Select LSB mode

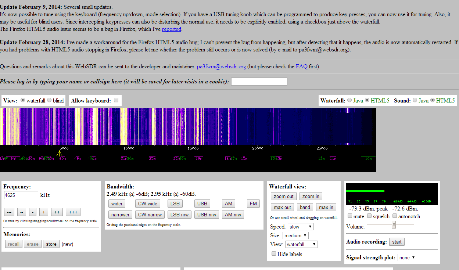click(175, 204)
